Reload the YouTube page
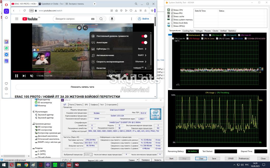 pos(25,10)
